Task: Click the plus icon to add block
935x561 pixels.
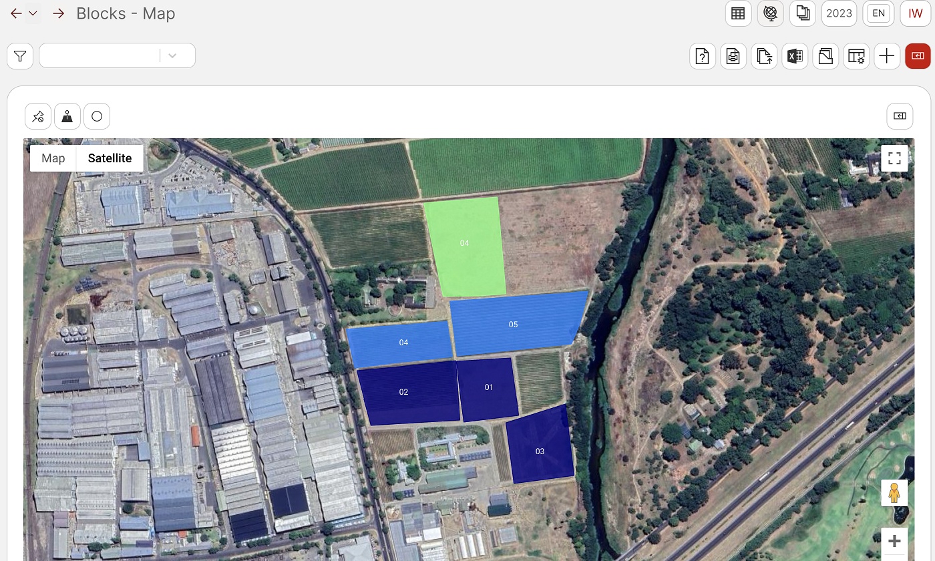Action: 887,57
